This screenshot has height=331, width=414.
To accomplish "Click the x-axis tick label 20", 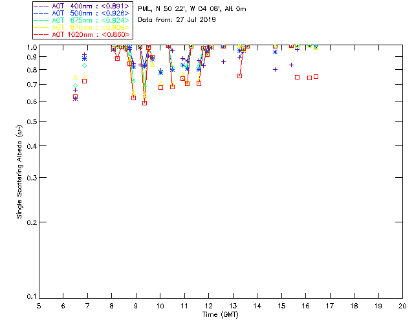I will pos(402,305).
